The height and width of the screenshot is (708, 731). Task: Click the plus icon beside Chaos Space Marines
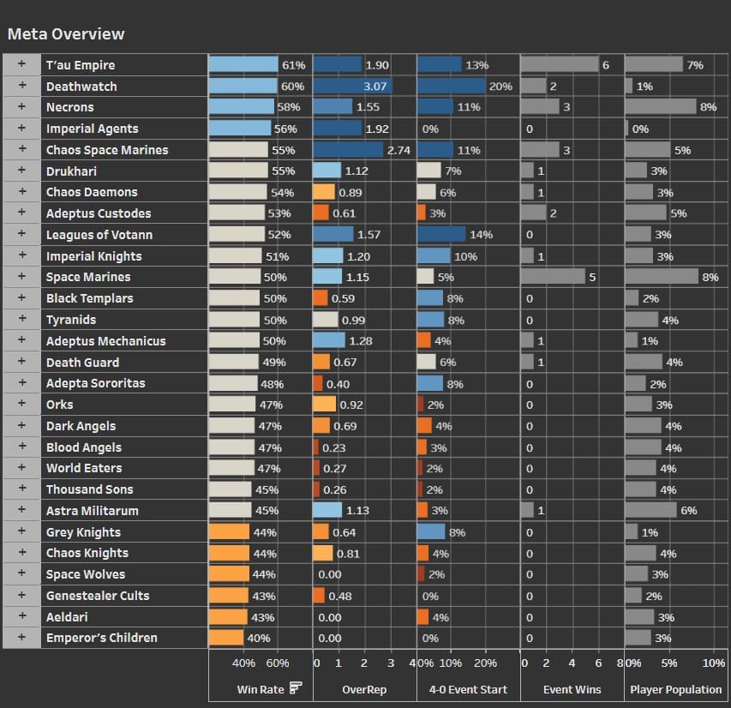pyautogui.click(x=21, y=150)
